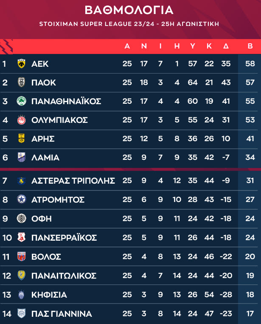Click the Αστέρας Τρίπολης star crest
261x324 pixels.
(21, 181)
